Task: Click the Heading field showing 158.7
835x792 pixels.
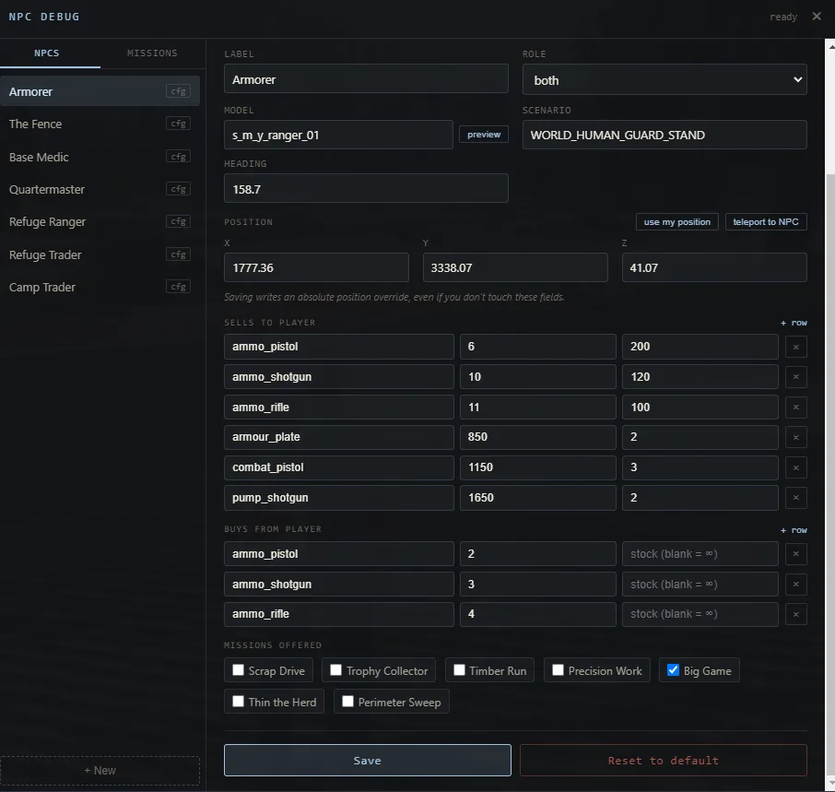Action: point(366,188)
